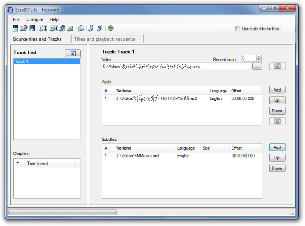Image resolution: width=305 pixels, height=226 pixels.
Task: Click the Add subtitle toolbar icon
Action: (70, 29)
